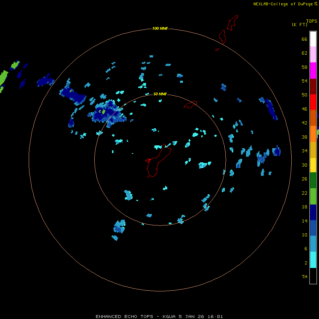Click the 38 legend value
Image resolution: width=319 pixels, height=319 pixels.
(304, 137)
